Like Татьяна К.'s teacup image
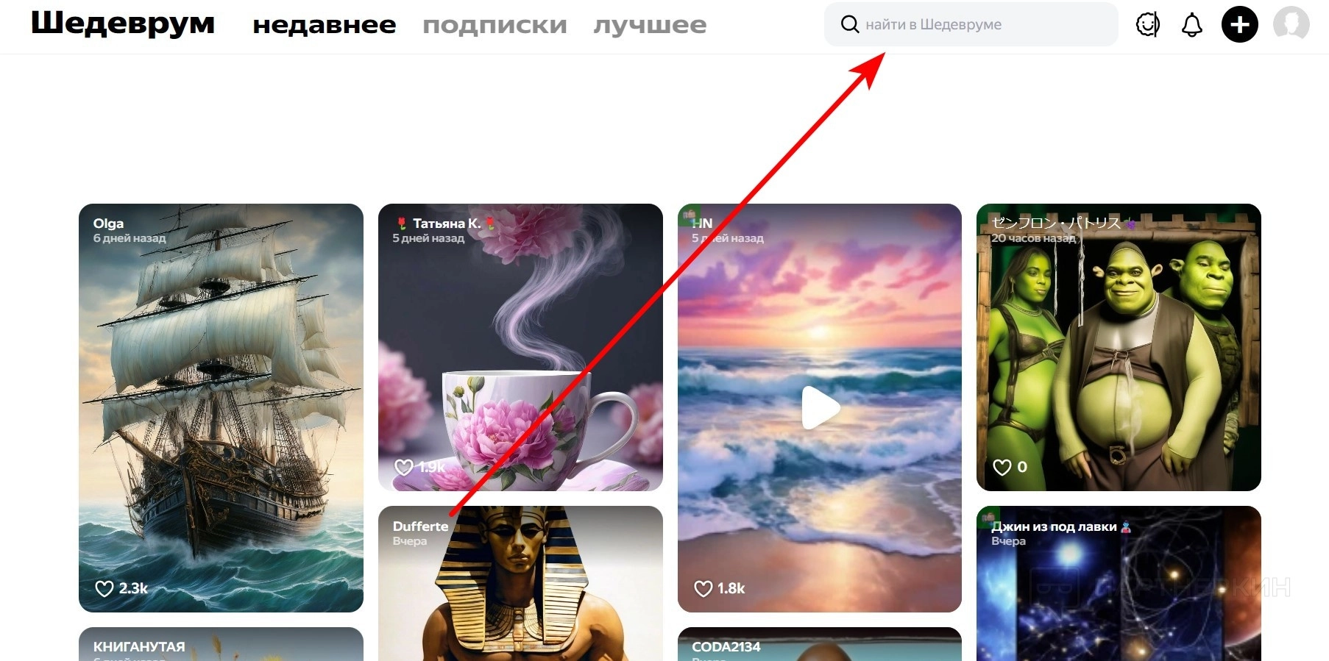The height and width of the screenshot is (661, 1329). (x=404, y=467)
